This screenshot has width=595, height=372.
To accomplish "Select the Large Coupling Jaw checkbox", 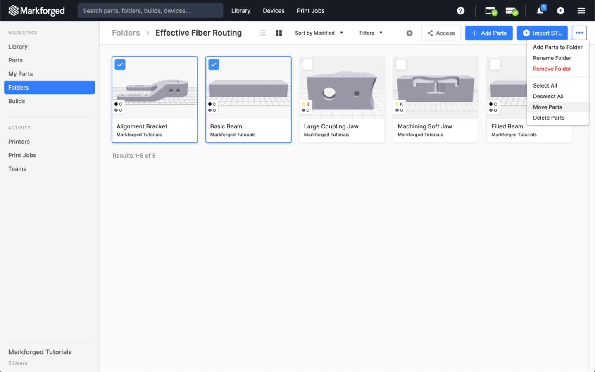I will 307,65.
